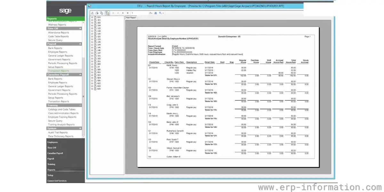Expand group tree node 101
This screenshot has width=384, height=192.
(92, 20)
